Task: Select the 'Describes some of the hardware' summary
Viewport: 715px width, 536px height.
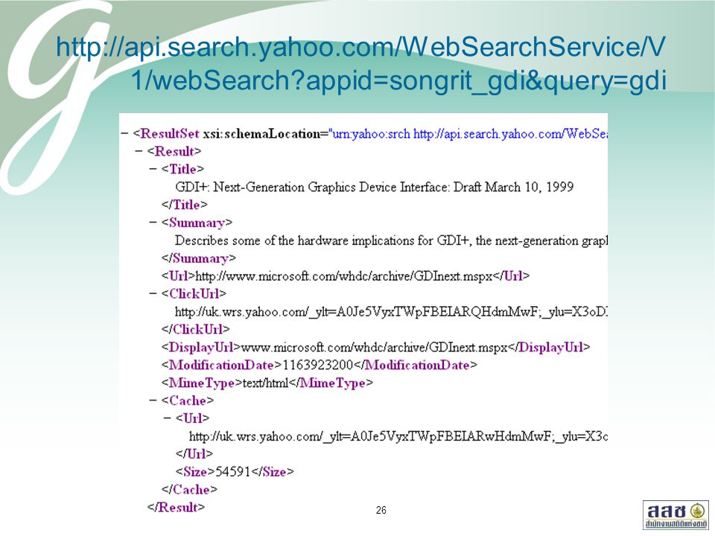Action: [391, 240]
